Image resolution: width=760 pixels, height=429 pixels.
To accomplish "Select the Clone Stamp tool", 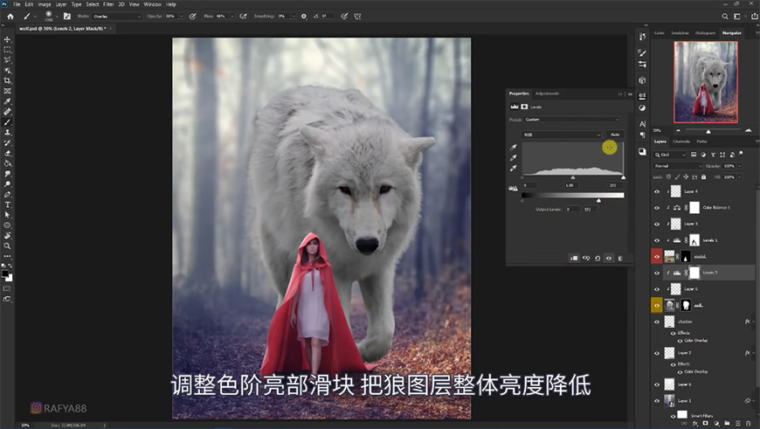I will [x=7, y=132].
